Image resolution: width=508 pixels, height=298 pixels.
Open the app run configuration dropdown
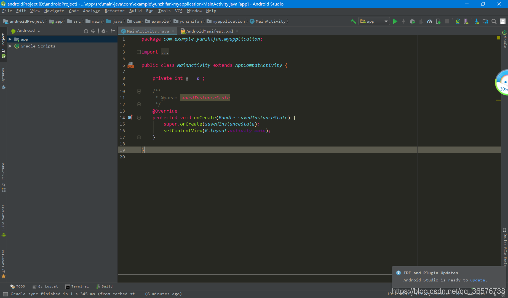374,21
